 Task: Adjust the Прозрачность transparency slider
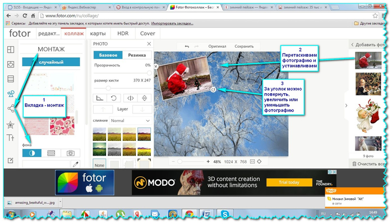(149, 73)
